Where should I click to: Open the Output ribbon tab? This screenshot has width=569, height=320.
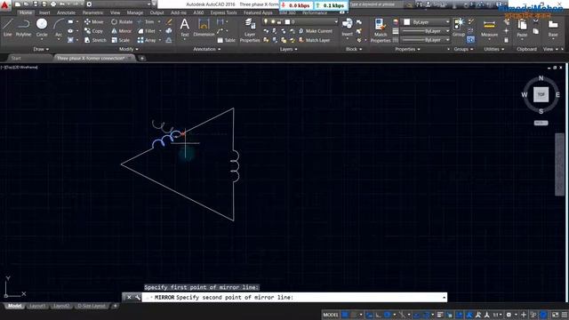point(156,12)
